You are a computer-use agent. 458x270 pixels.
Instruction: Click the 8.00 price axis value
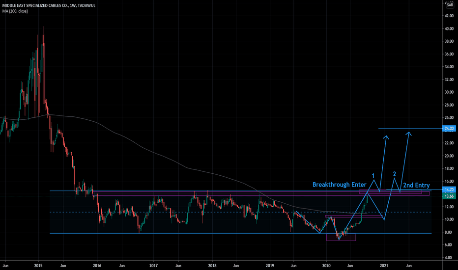[449, 232]
